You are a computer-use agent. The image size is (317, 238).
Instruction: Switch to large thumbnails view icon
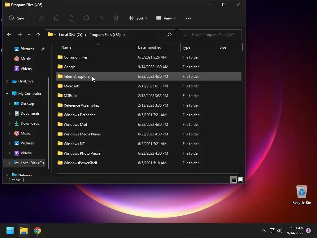[x=240, y=180]
